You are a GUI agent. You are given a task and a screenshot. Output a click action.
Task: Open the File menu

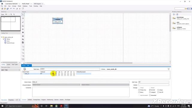click(2, 6)
